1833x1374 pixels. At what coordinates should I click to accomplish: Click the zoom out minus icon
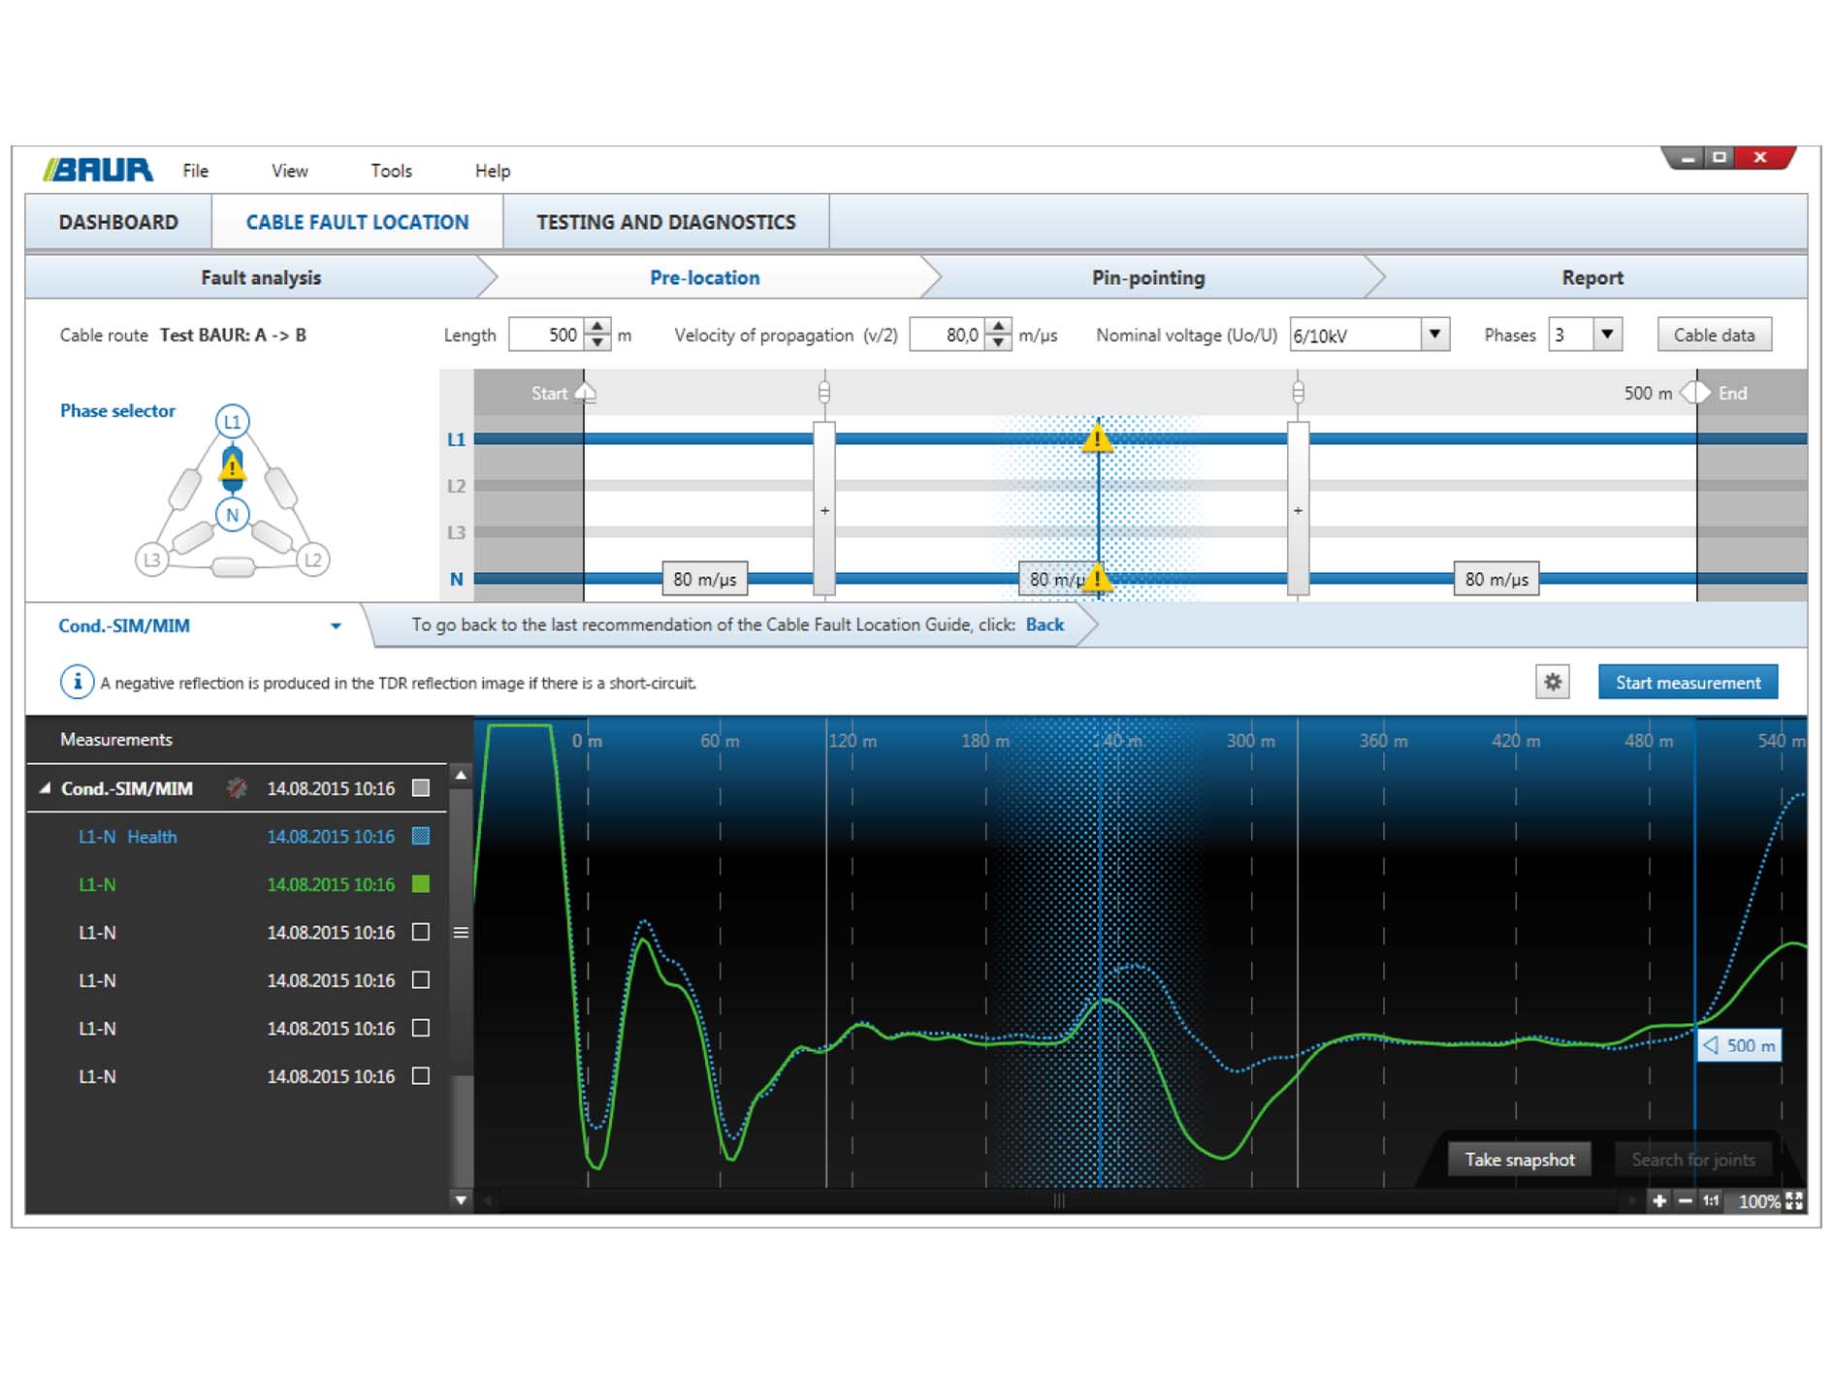[x=1686, y=1201]
